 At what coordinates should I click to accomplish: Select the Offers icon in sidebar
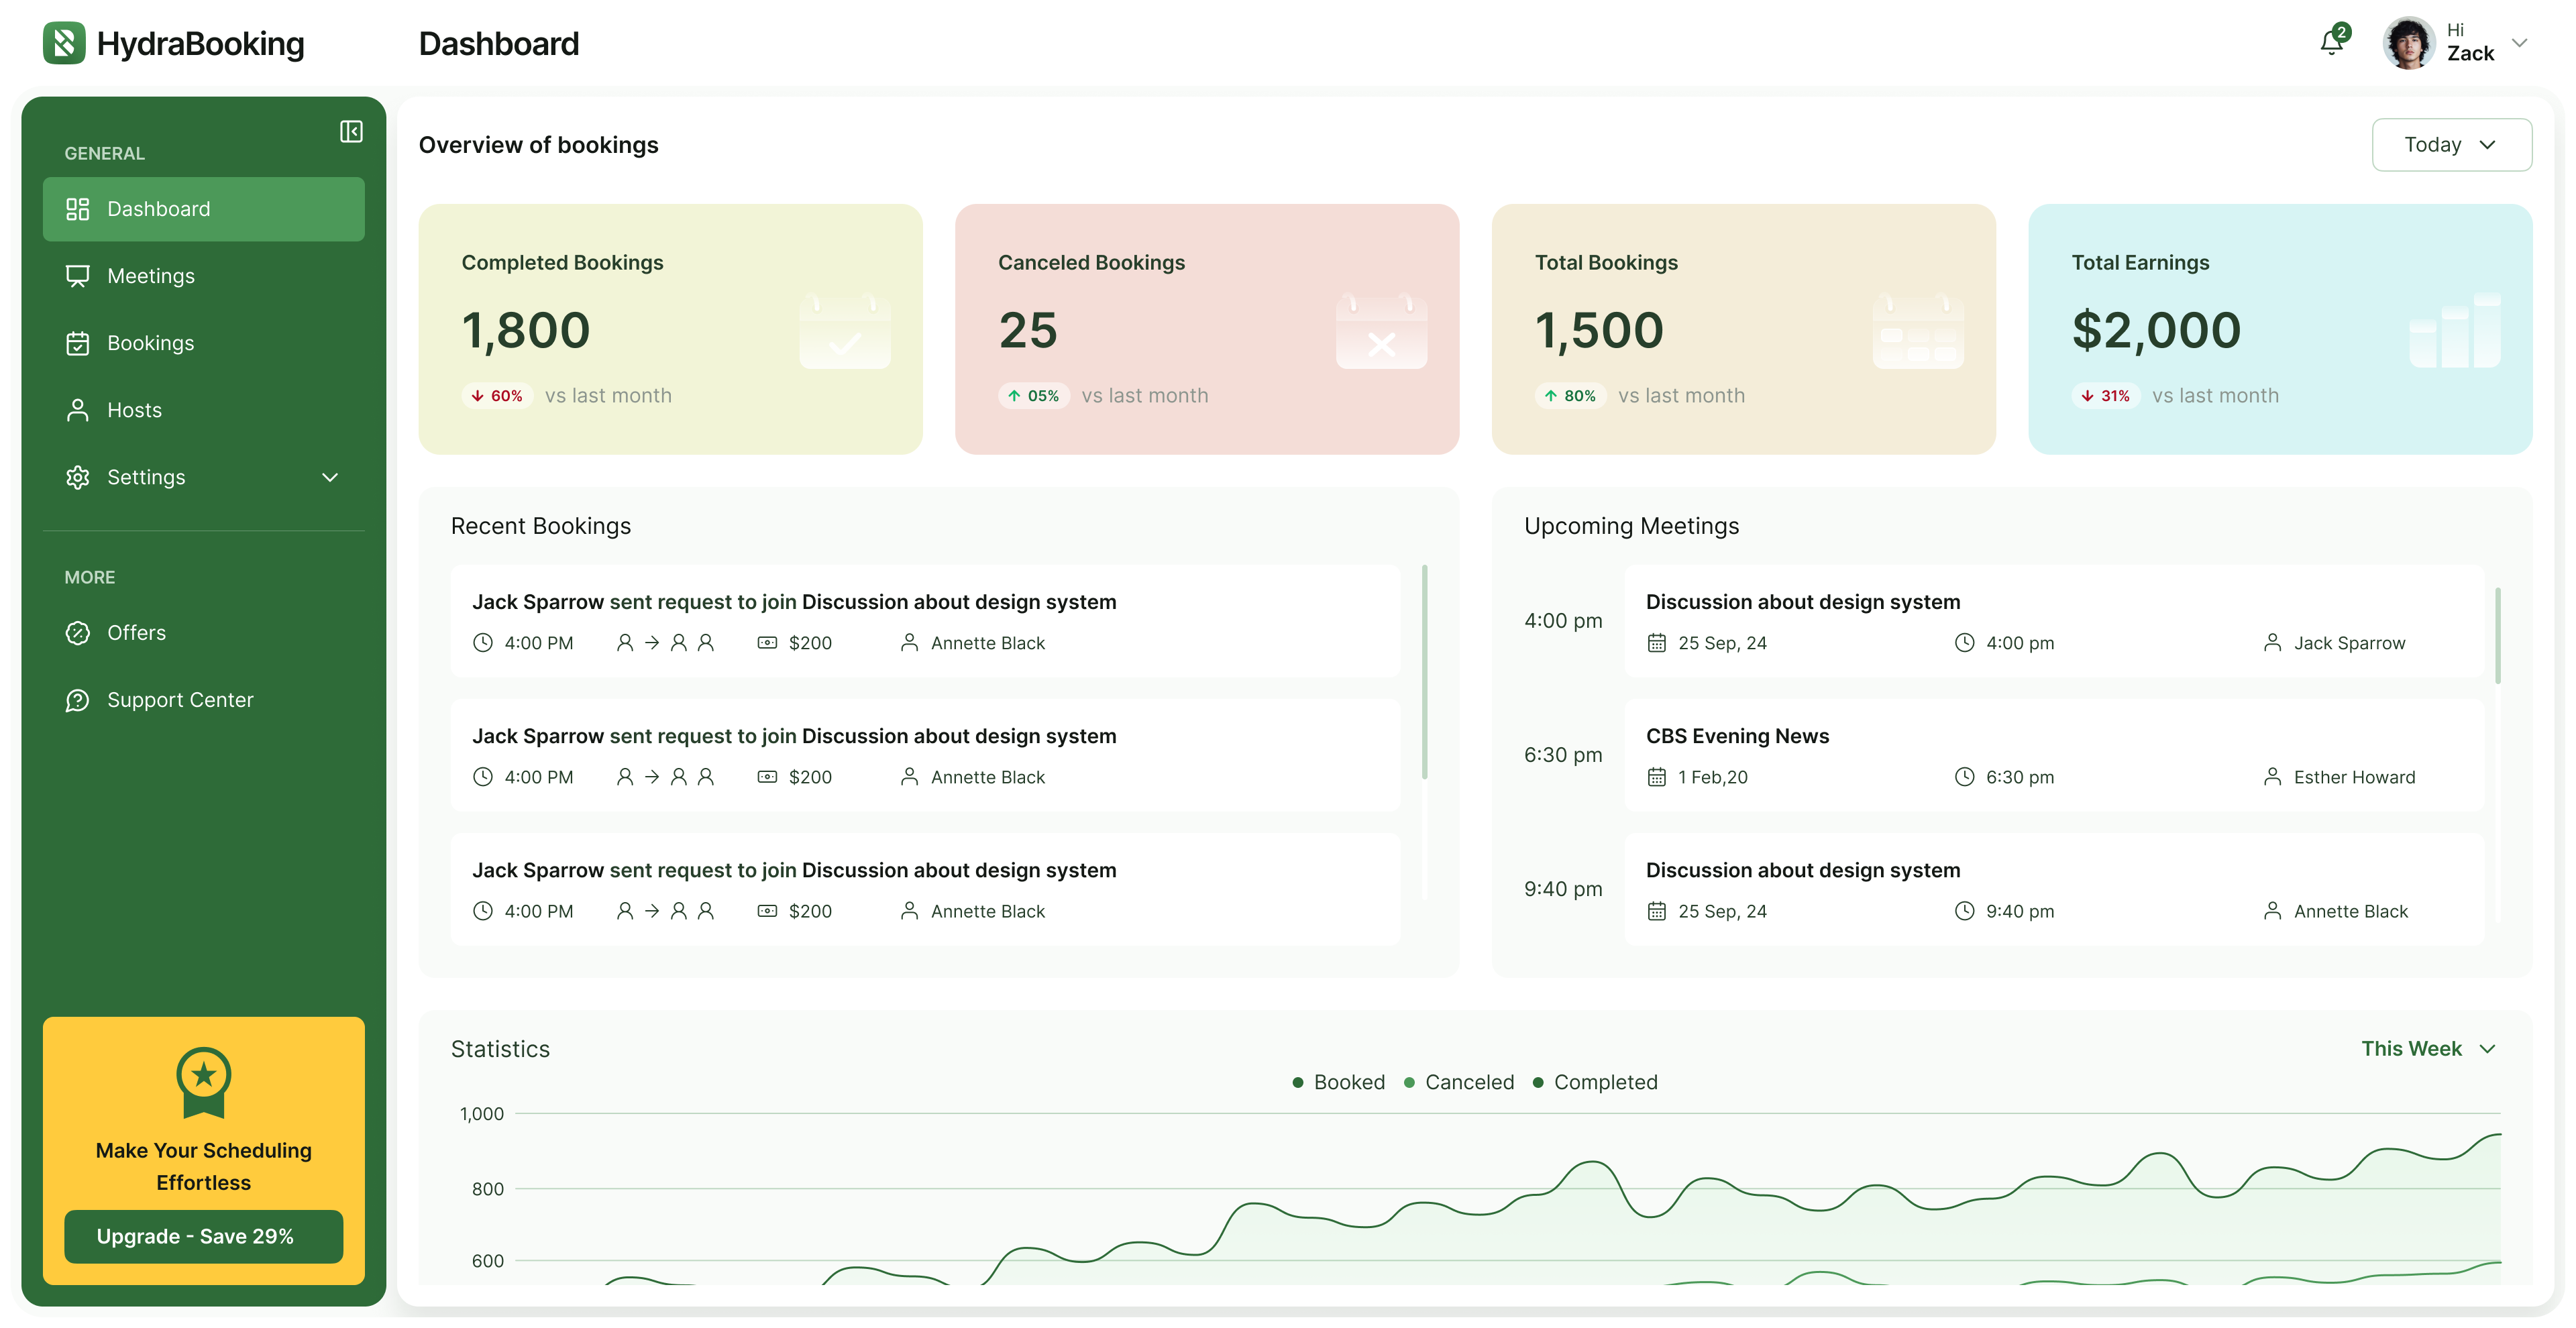point(78,633)
